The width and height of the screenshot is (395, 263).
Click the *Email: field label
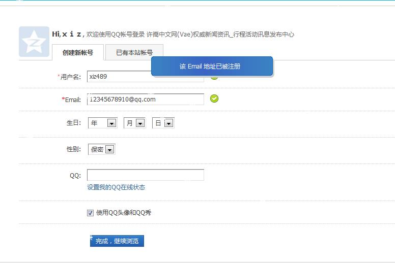[x=71, y=100]
